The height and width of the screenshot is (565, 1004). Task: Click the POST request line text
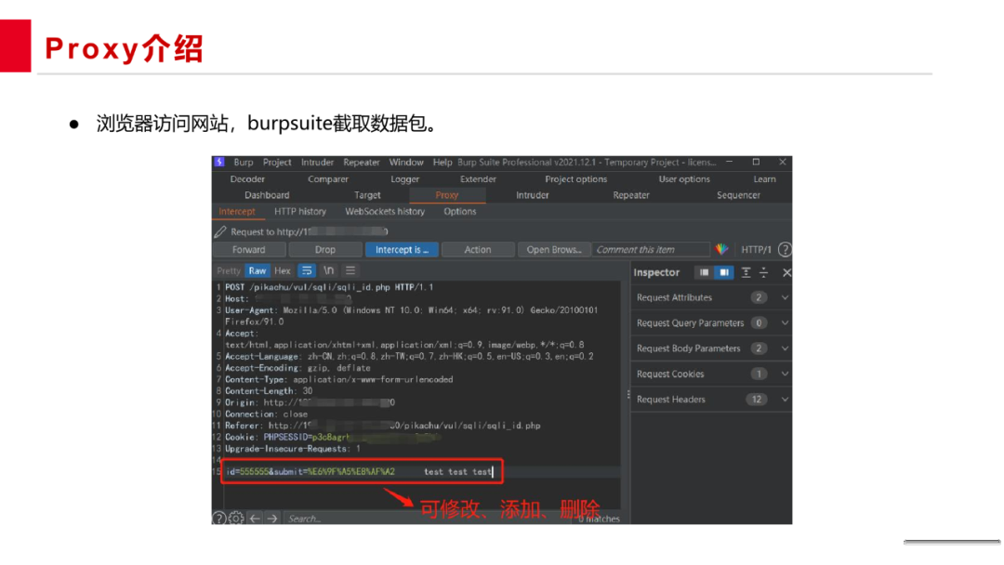(x=329, y=287)
